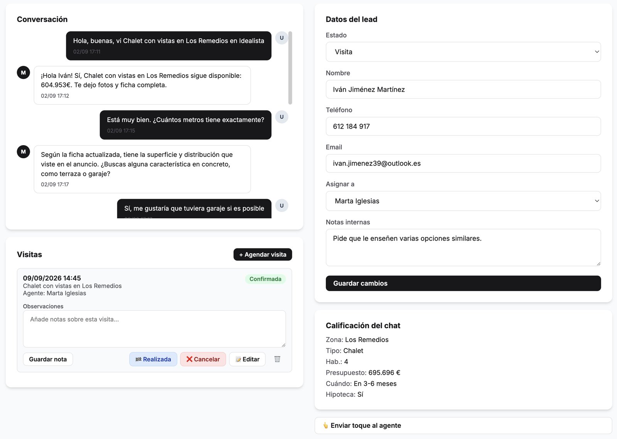Click the message asking ¿Cuántos metros tiene exactamente?
Screen dimensions: 617x439
tap(185, 125)
